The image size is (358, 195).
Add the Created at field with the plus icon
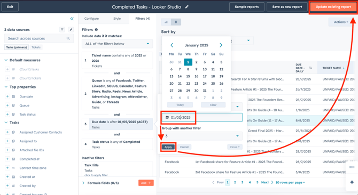tap(7, 177)
